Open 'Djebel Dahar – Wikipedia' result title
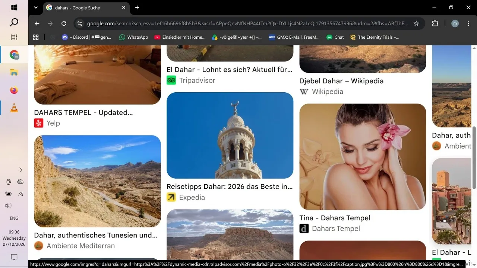The height and width of the screenshot is (268, 477). 341,81
